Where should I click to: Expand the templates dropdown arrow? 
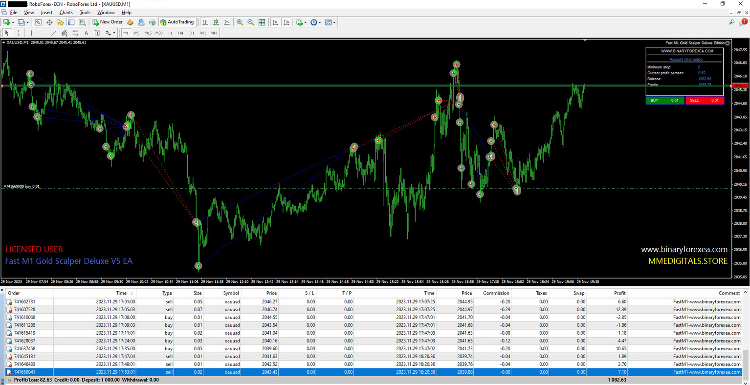point(334,22)
